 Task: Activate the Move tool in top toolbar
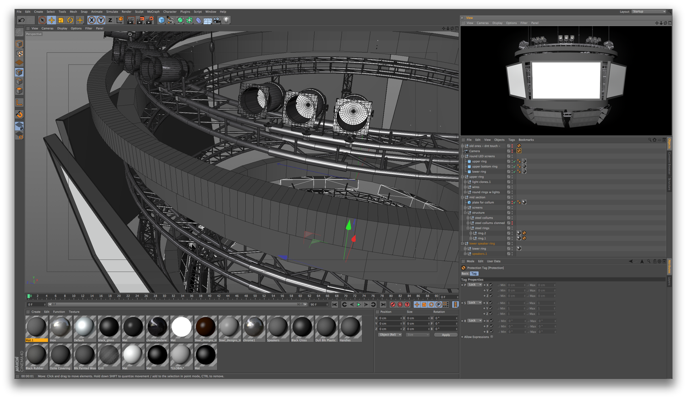click(51, 20)
